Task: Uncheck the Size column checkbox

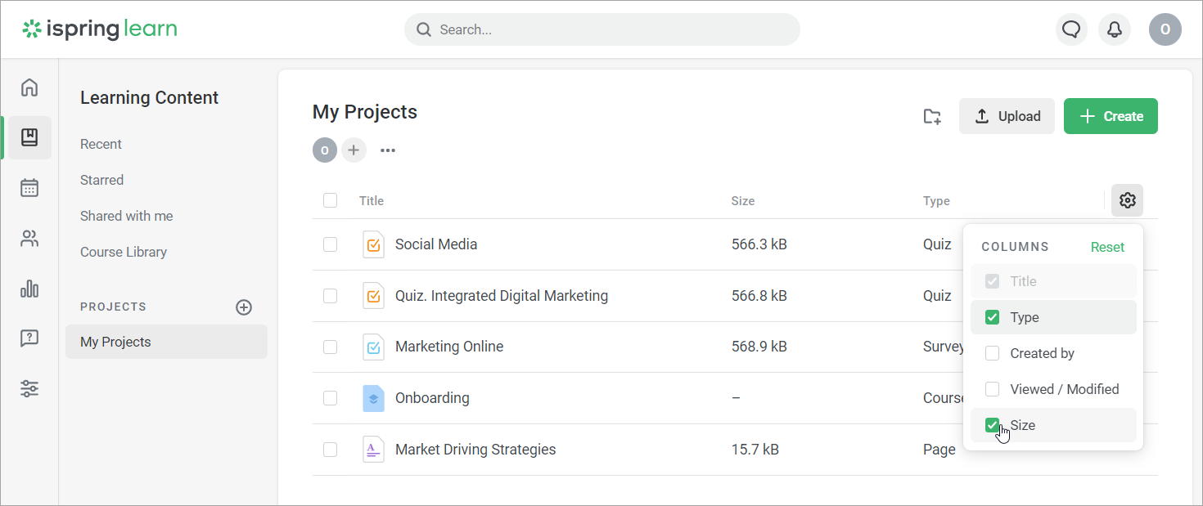Action: point(992,425)
